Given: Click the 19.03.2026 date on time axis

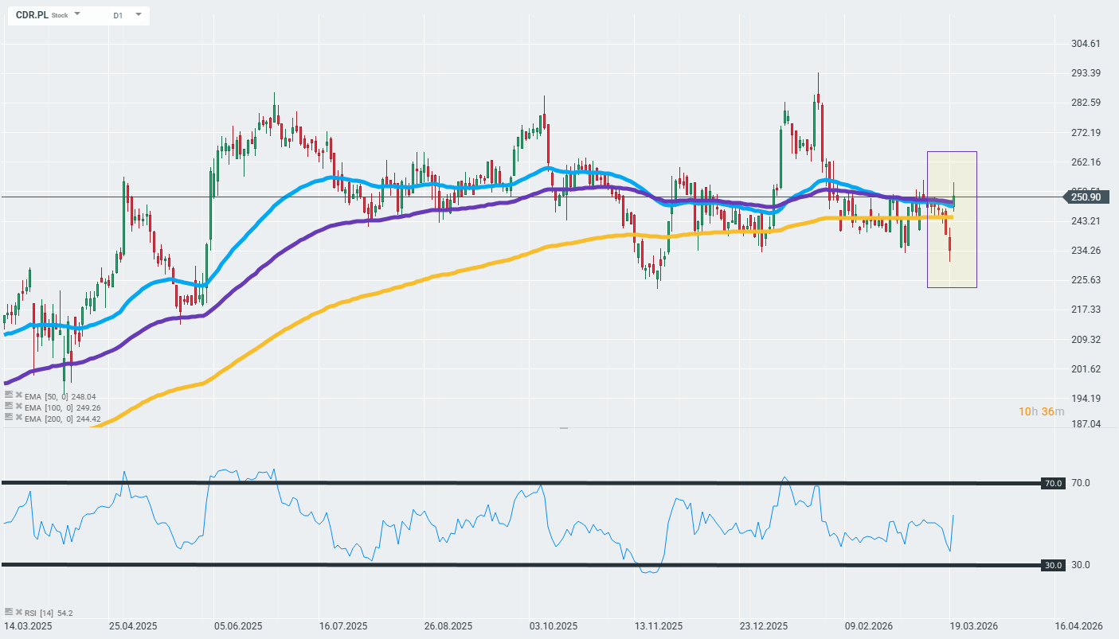Looking at the screenshot, I should [972, 625].
